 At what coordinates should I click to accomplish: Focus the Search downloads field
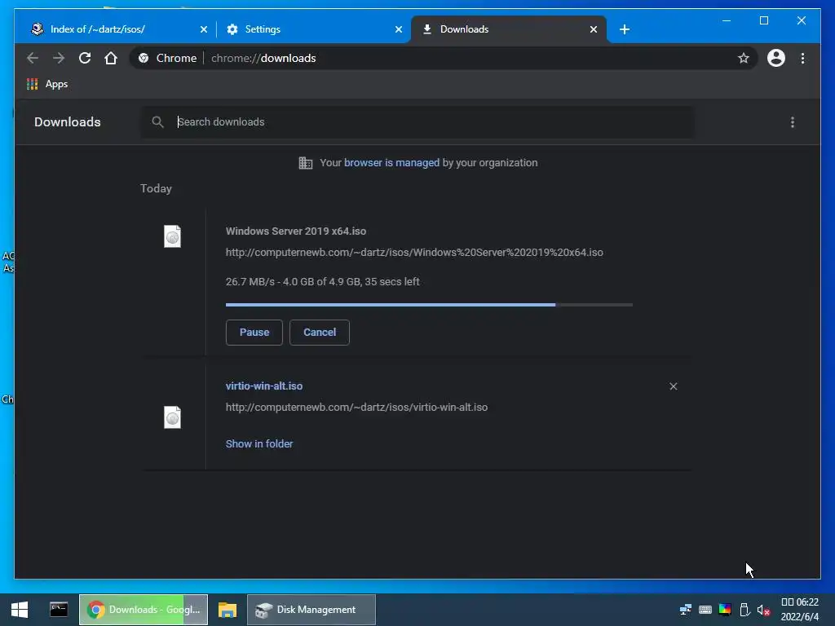click(417, 122)
